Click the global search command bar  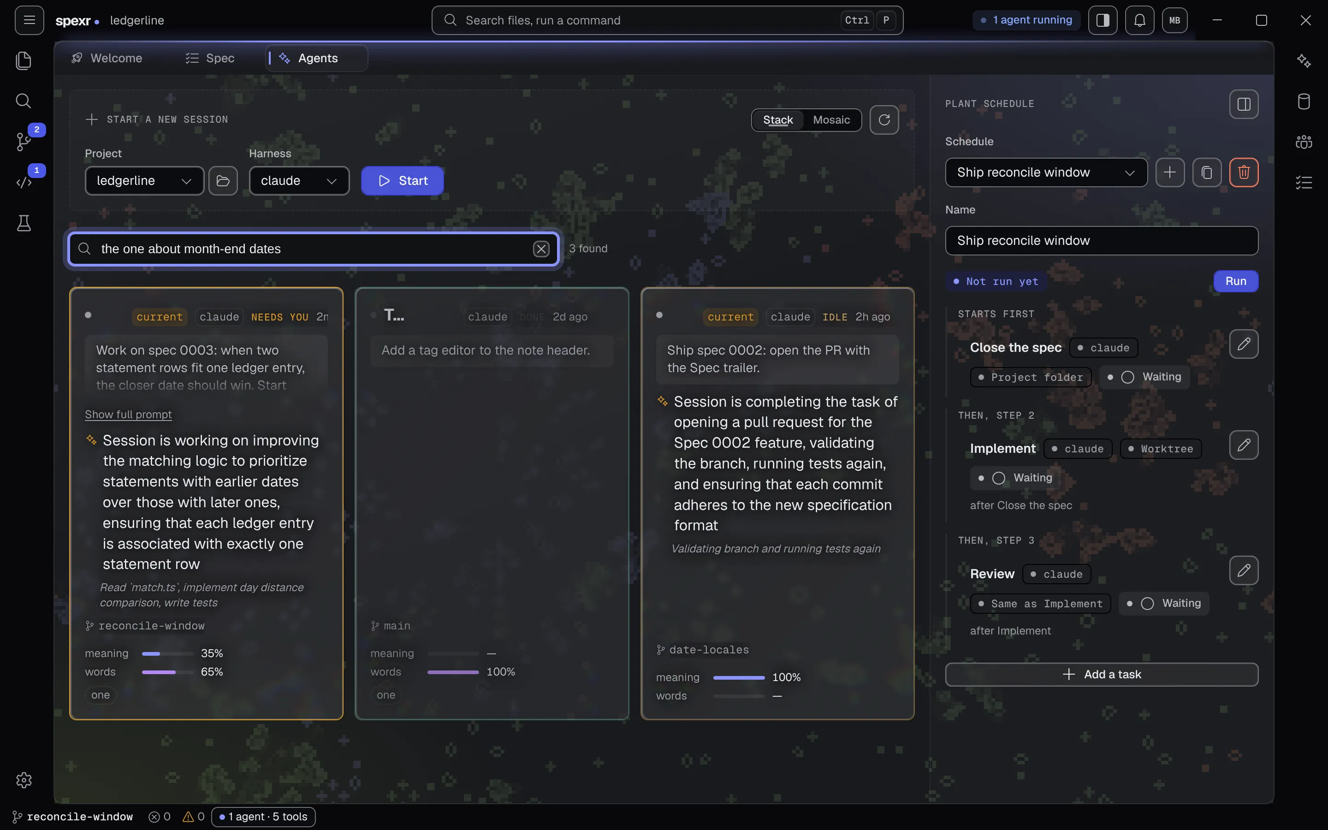pos(667,20)
